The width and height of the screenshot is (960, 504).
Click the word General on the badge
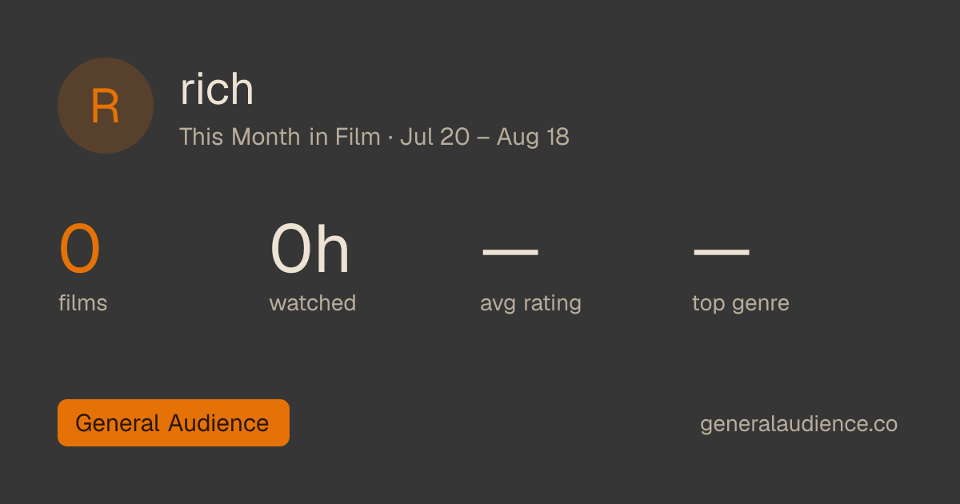pos(118,422)
